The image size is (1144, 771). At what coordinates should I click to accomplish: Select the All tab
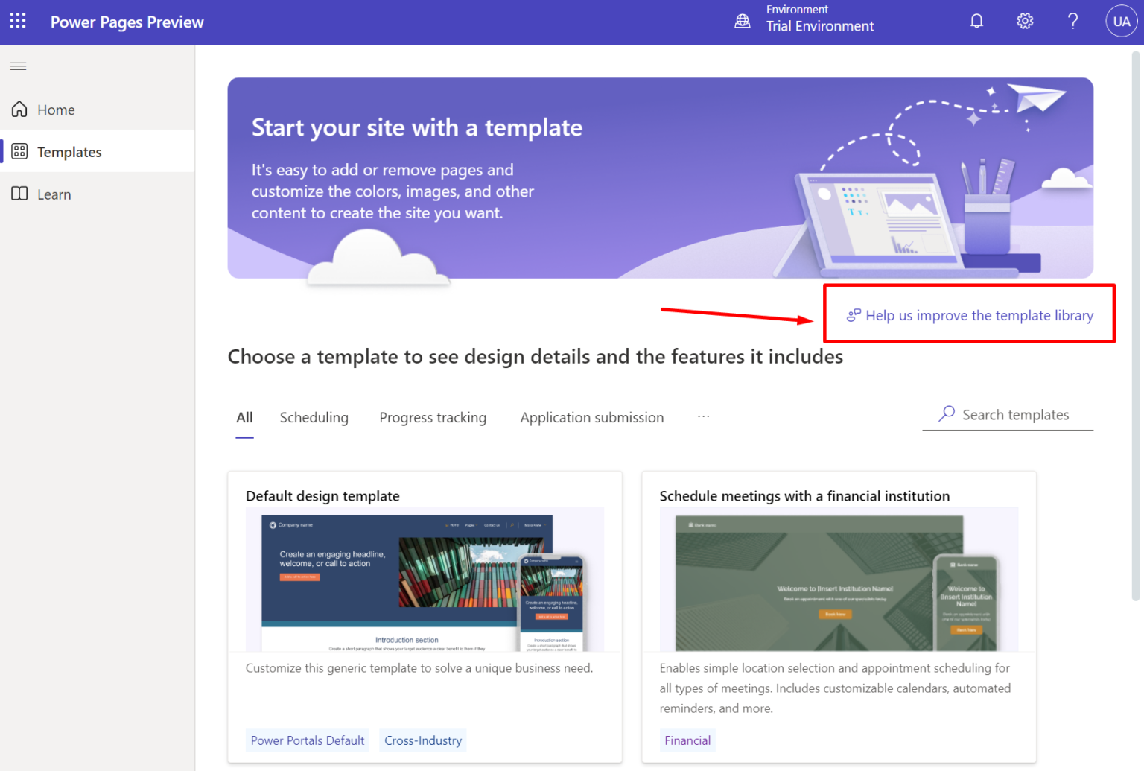(x=244, y=418)
